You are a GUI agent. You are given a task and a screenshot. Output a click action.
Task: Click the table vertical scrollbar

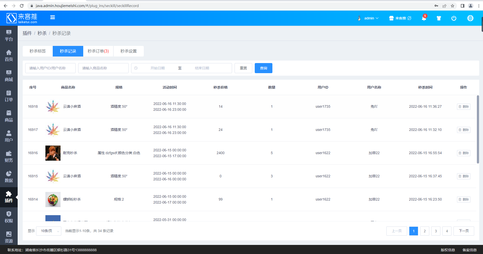click(x=478, y=129)
